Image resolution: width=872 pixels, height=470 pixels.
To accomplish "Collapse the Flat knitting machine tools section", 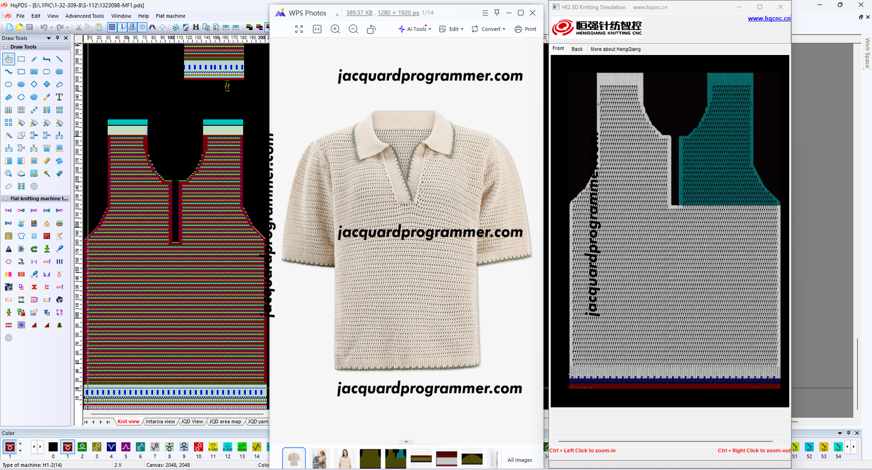I will (x=5, y=199).
